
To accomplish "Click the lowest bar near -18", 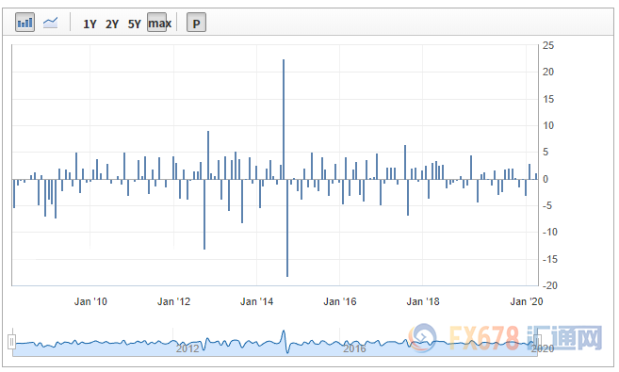I will click(287, 228).
